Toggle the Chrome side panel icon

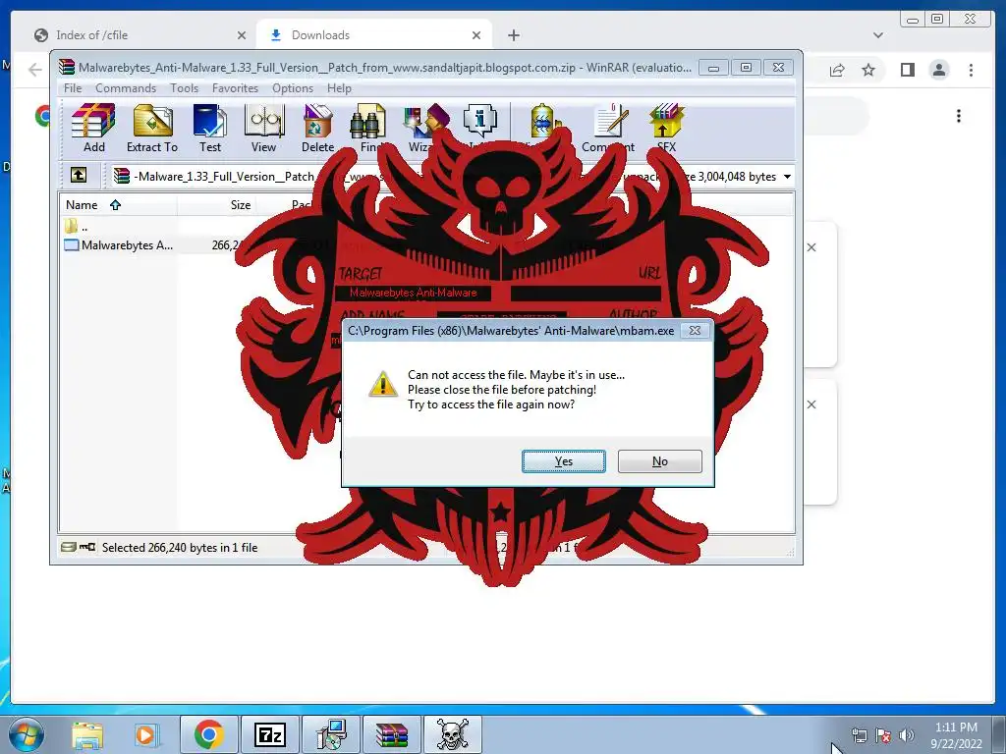click(907, 70)
